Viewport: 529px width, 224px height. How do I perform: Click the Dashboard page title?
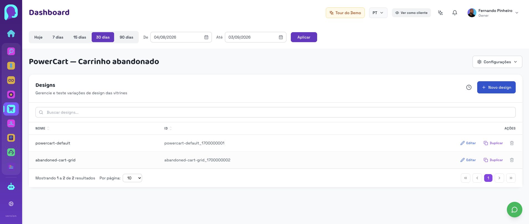[x=49, y=12]
